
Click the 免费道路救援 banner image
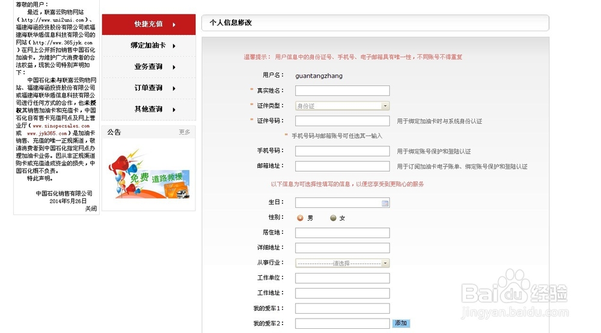149,174
